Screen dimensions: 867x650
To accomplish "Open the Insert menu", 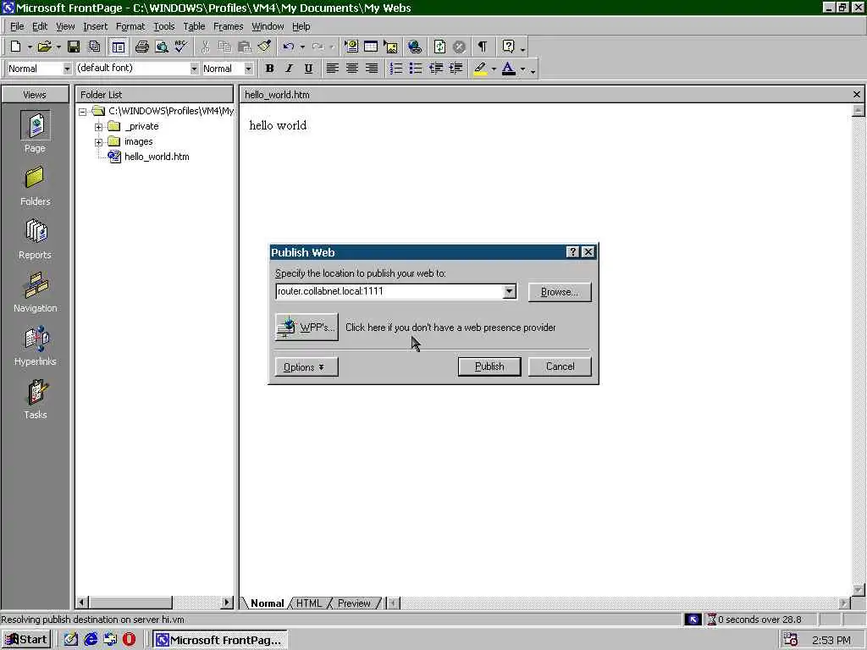I will [x=95, y=26].
